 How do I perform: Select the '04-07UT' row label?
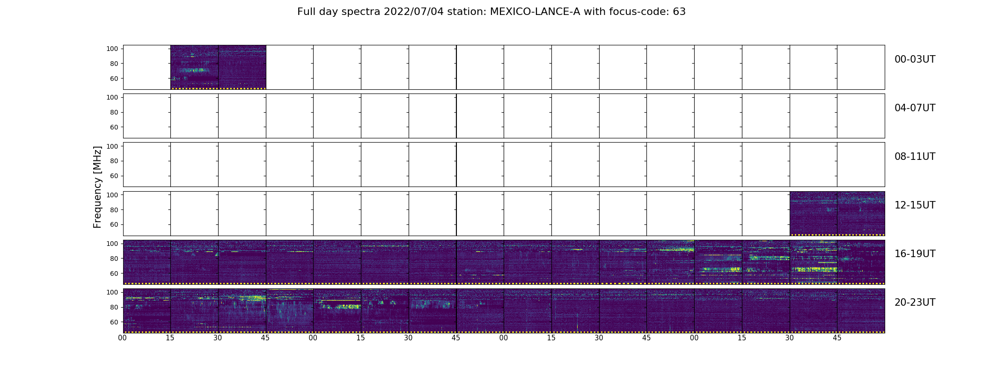point(915,108)
